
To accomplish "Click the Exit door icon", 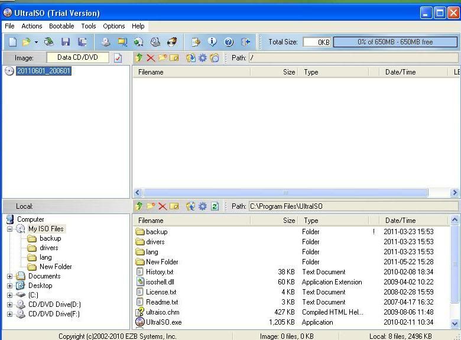I will pos(245,42).
